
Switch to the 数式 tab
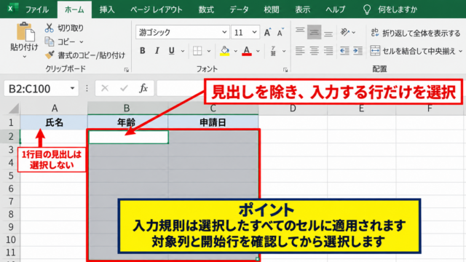click(x=206, y=9)
